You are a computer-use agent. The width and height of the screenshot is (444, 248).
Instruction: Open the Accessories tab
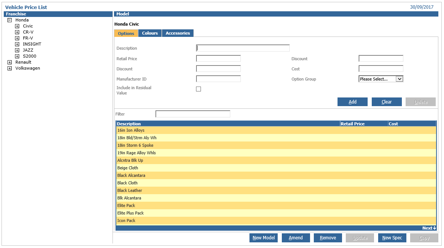178,33
